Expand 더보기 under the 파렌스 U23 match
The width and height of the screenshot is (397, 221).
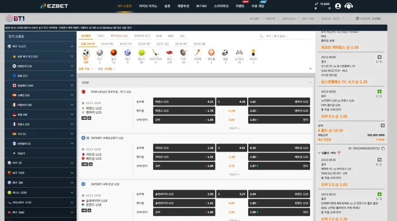(x=235, y=128)
